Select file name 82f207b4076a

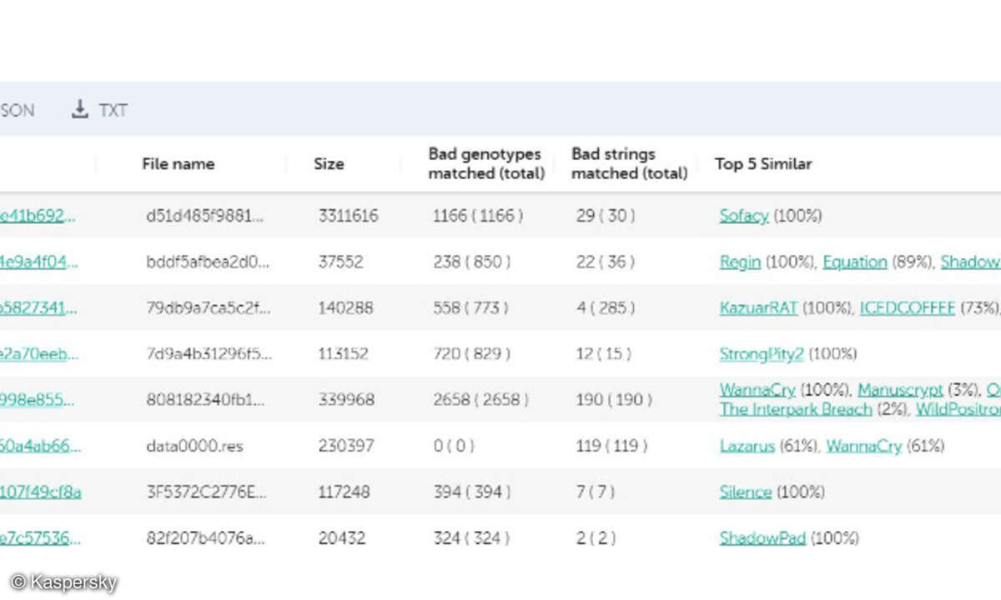click(x=205, y=537)
